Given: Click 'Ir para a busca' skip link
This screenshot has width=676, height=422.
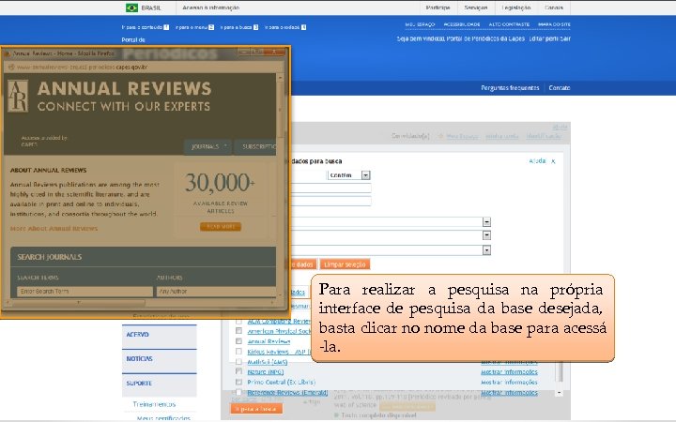Looking at the screenshot, I should pos(238,27).
